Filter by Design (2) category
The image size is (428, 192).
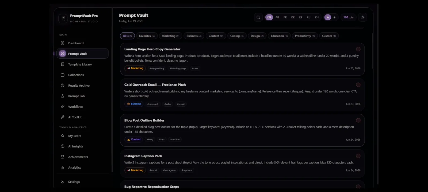[x=257, y=36]
